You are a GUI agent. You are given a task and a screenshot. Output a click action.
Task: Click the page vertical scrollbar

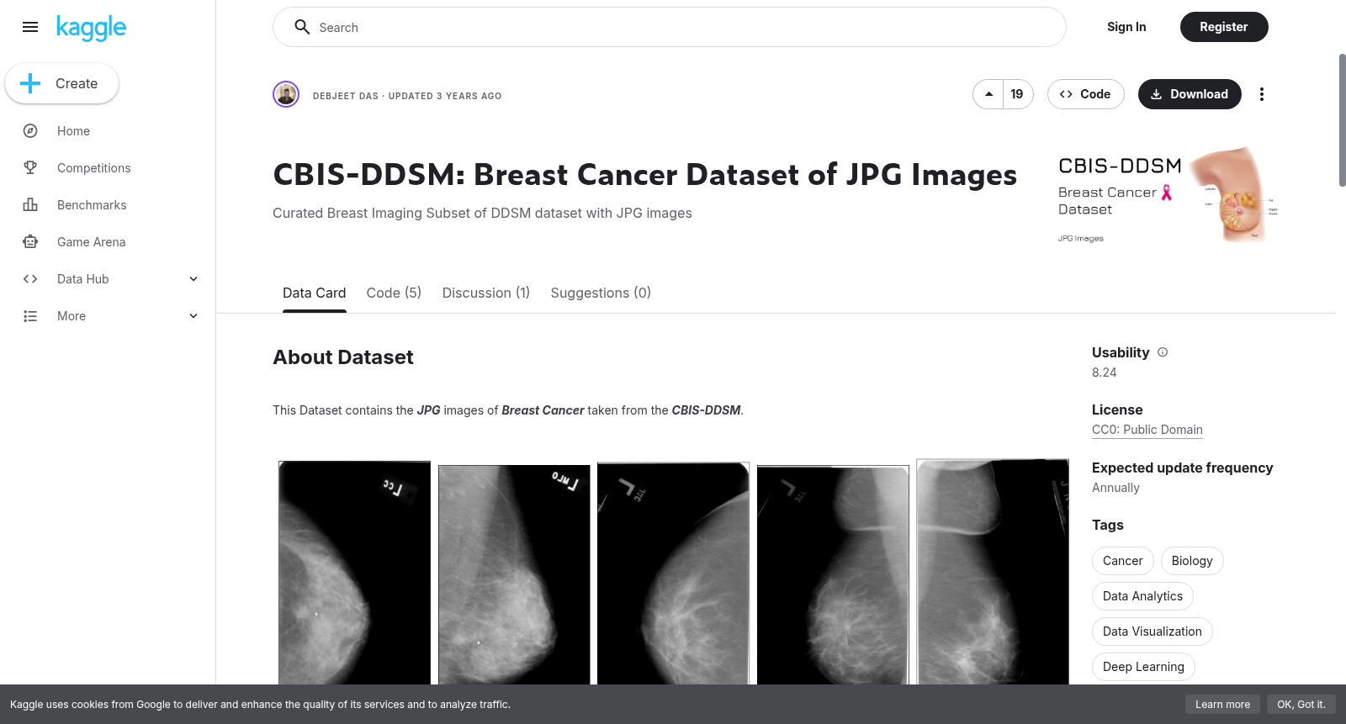pyautogui.click(x=1342, y=120)
